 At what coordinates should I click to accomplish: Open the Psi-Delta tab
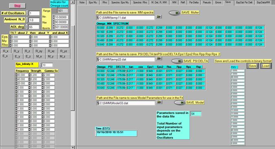[194, 2]
